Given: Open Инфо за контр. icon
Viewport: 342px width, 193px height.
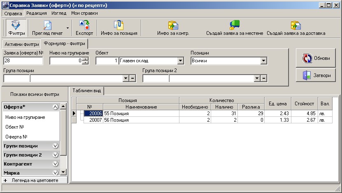Looking at the screenshot, I should pyautogui.click(x=173, y=27).
